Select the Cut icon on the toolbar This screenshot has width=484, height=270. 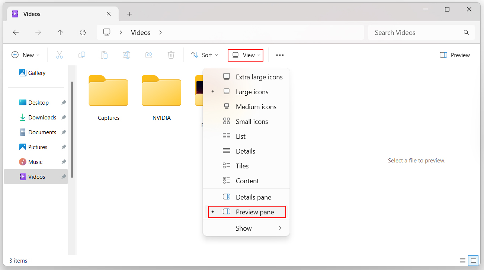click(60, 55)
